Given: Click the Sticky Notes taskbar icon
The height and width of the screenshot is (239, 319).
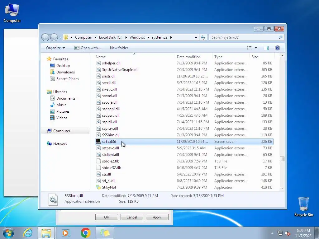Looking at the screenshot, I should point(105,233).
